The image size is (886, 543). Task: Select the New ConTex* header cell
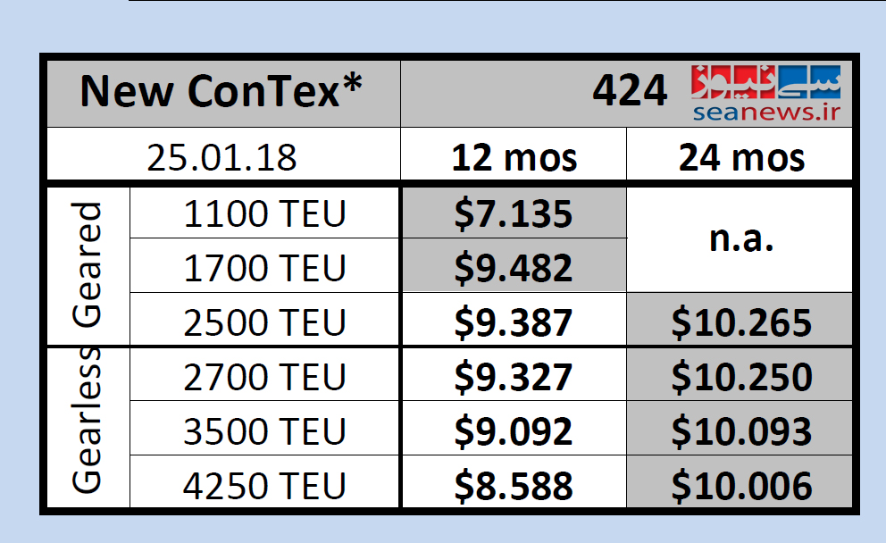pos(221,92)
